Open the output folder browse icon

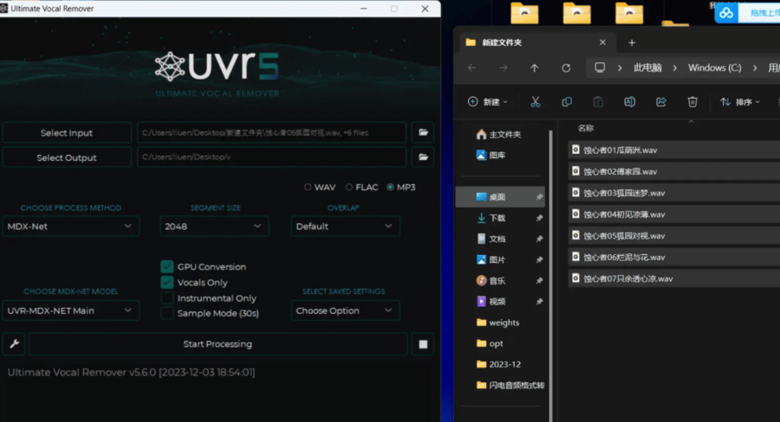(423, 157)
